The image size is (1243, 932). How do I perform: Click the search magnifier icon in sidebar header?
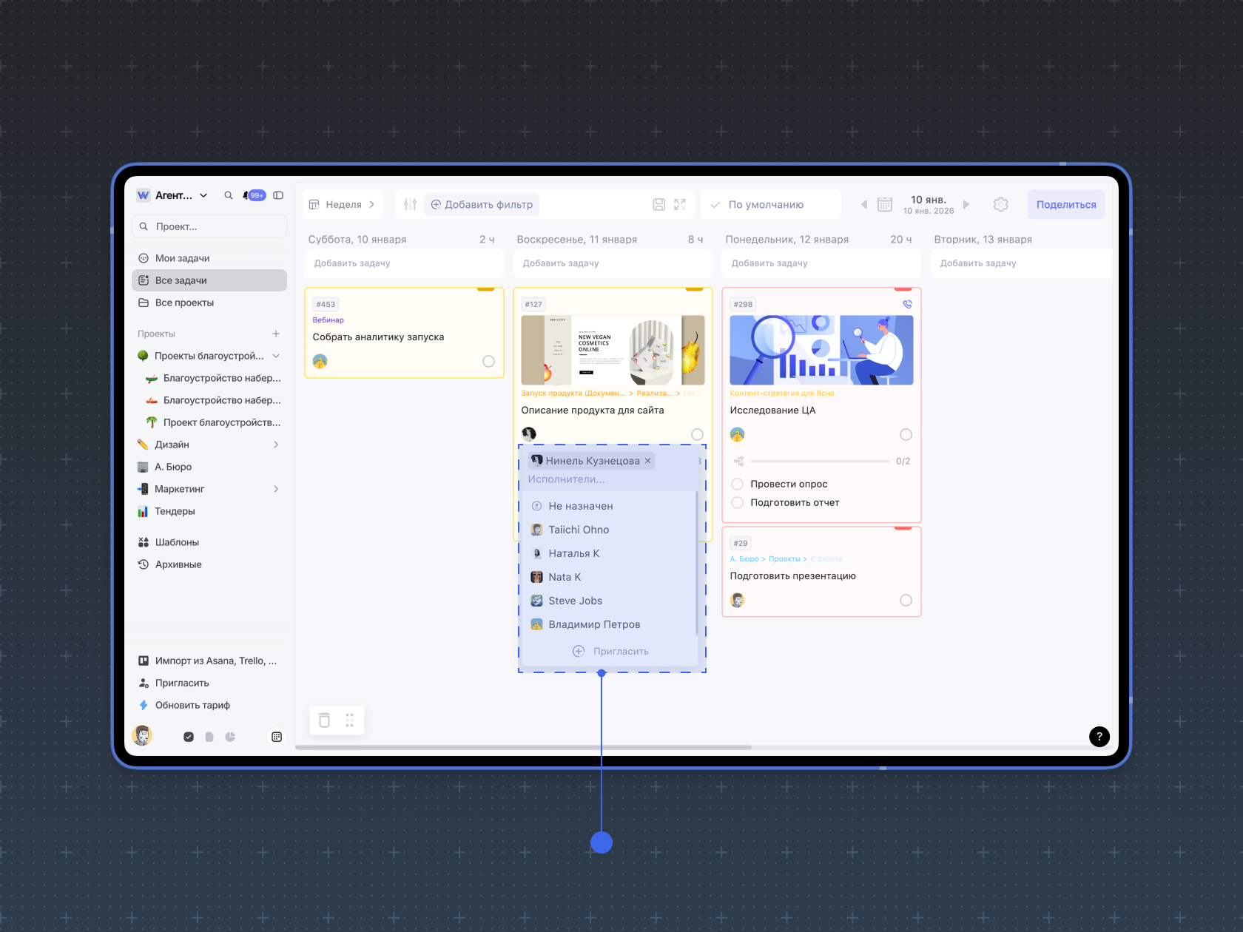pyautogui.click(x=229, y=195)
